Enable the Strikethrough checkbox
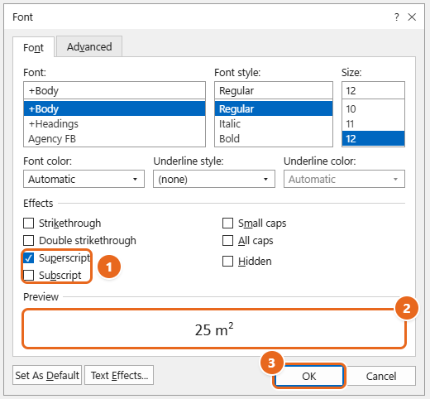 click(29, 224)
